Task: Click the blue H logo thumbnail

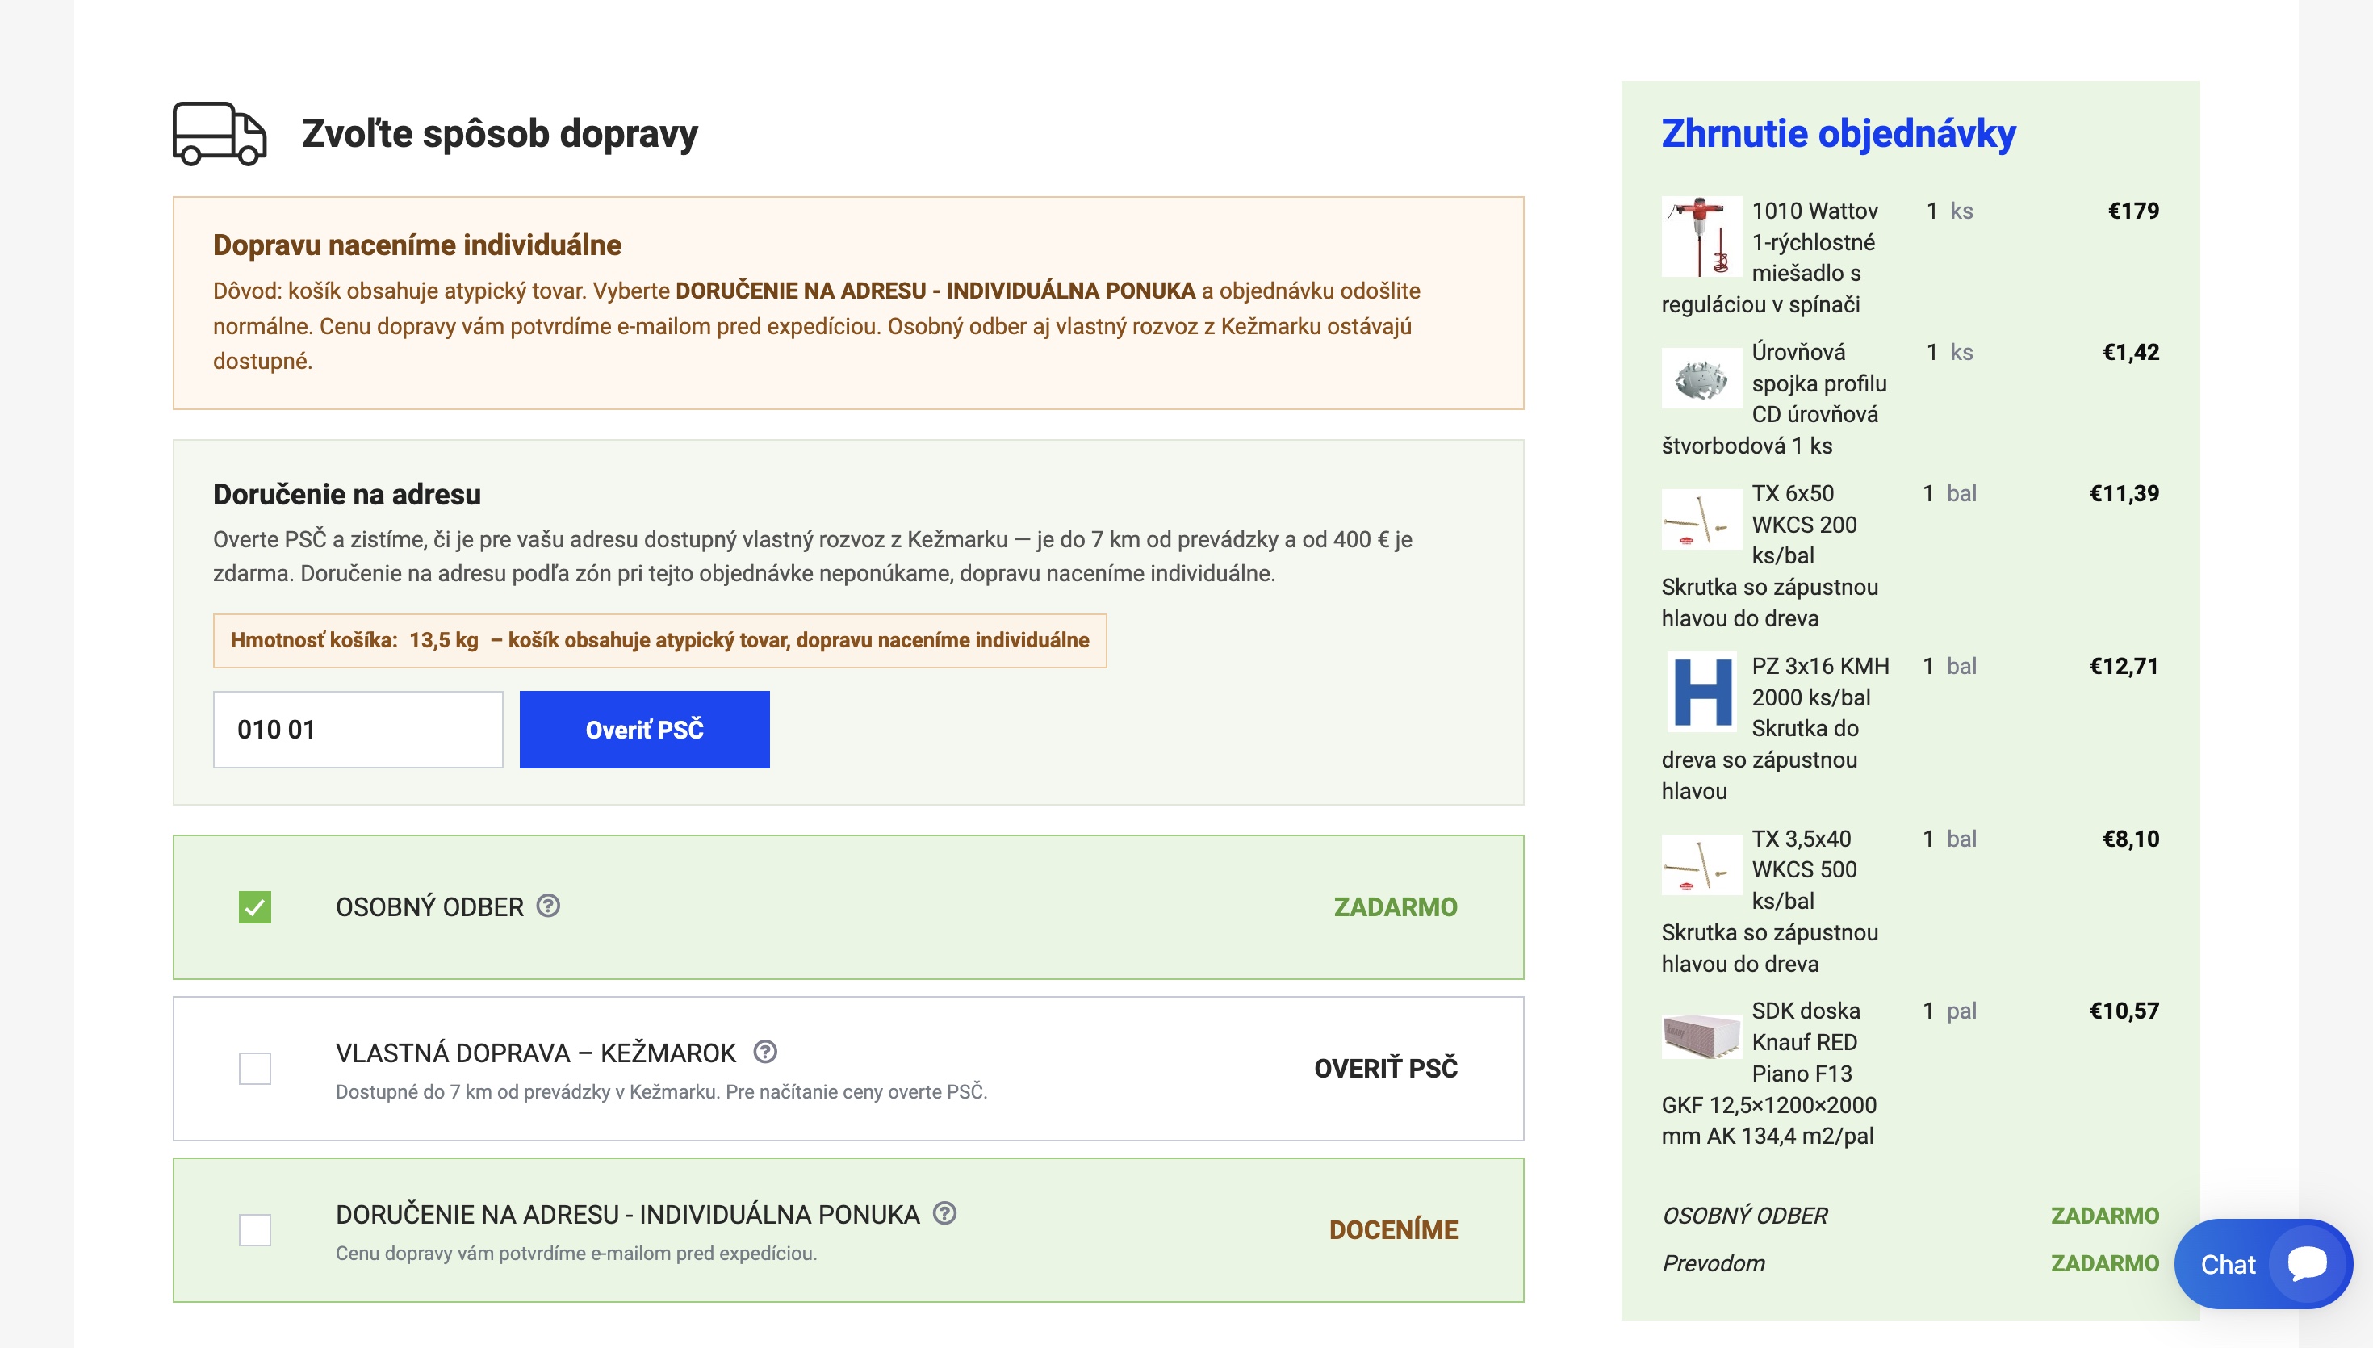Action: [1701, 692]
